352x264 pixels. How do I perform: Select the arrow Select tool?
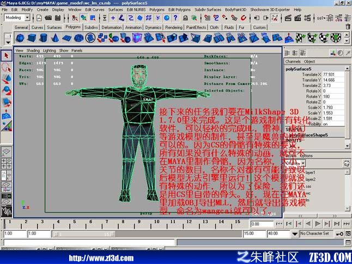click(x=7, y=56)
